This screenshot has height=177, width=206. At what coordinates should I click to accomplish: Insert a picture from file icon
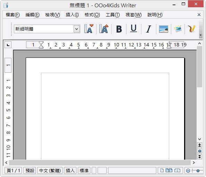click(163, 29)
